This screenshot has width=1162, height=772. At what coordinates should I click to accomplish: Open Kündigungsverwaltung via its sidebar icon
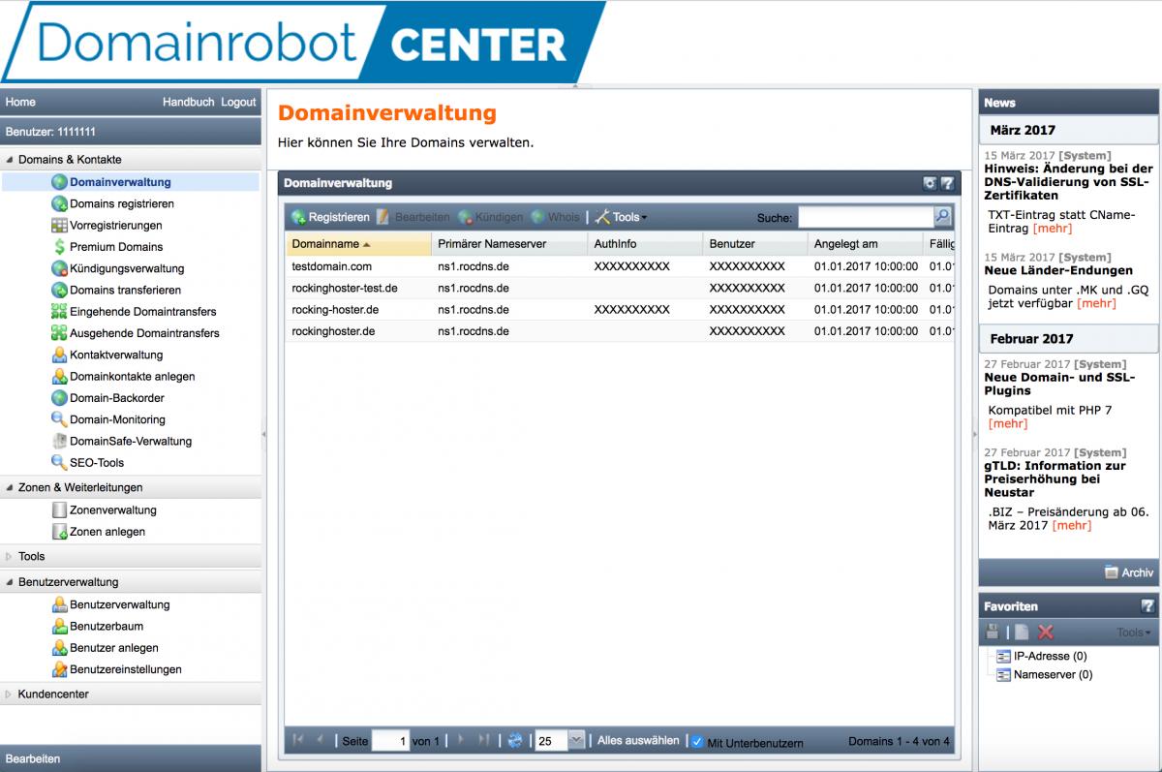(x=59, y=268)
